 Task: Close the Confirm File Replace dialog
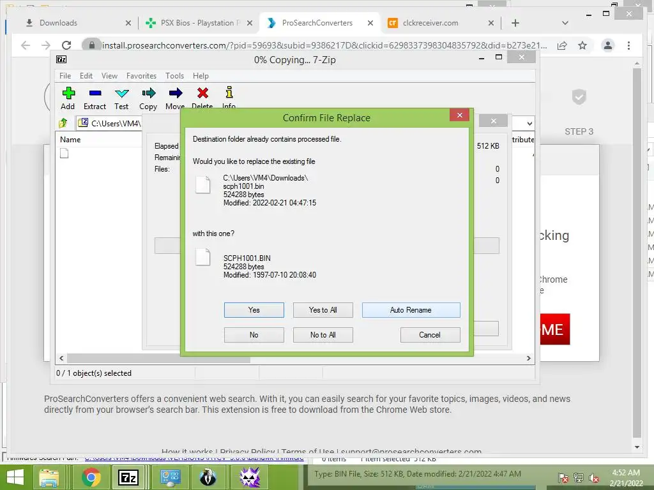[460, 115]
